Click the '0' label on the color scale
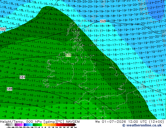The width and height of the screenshot is (166, 128). coord(42,127)
